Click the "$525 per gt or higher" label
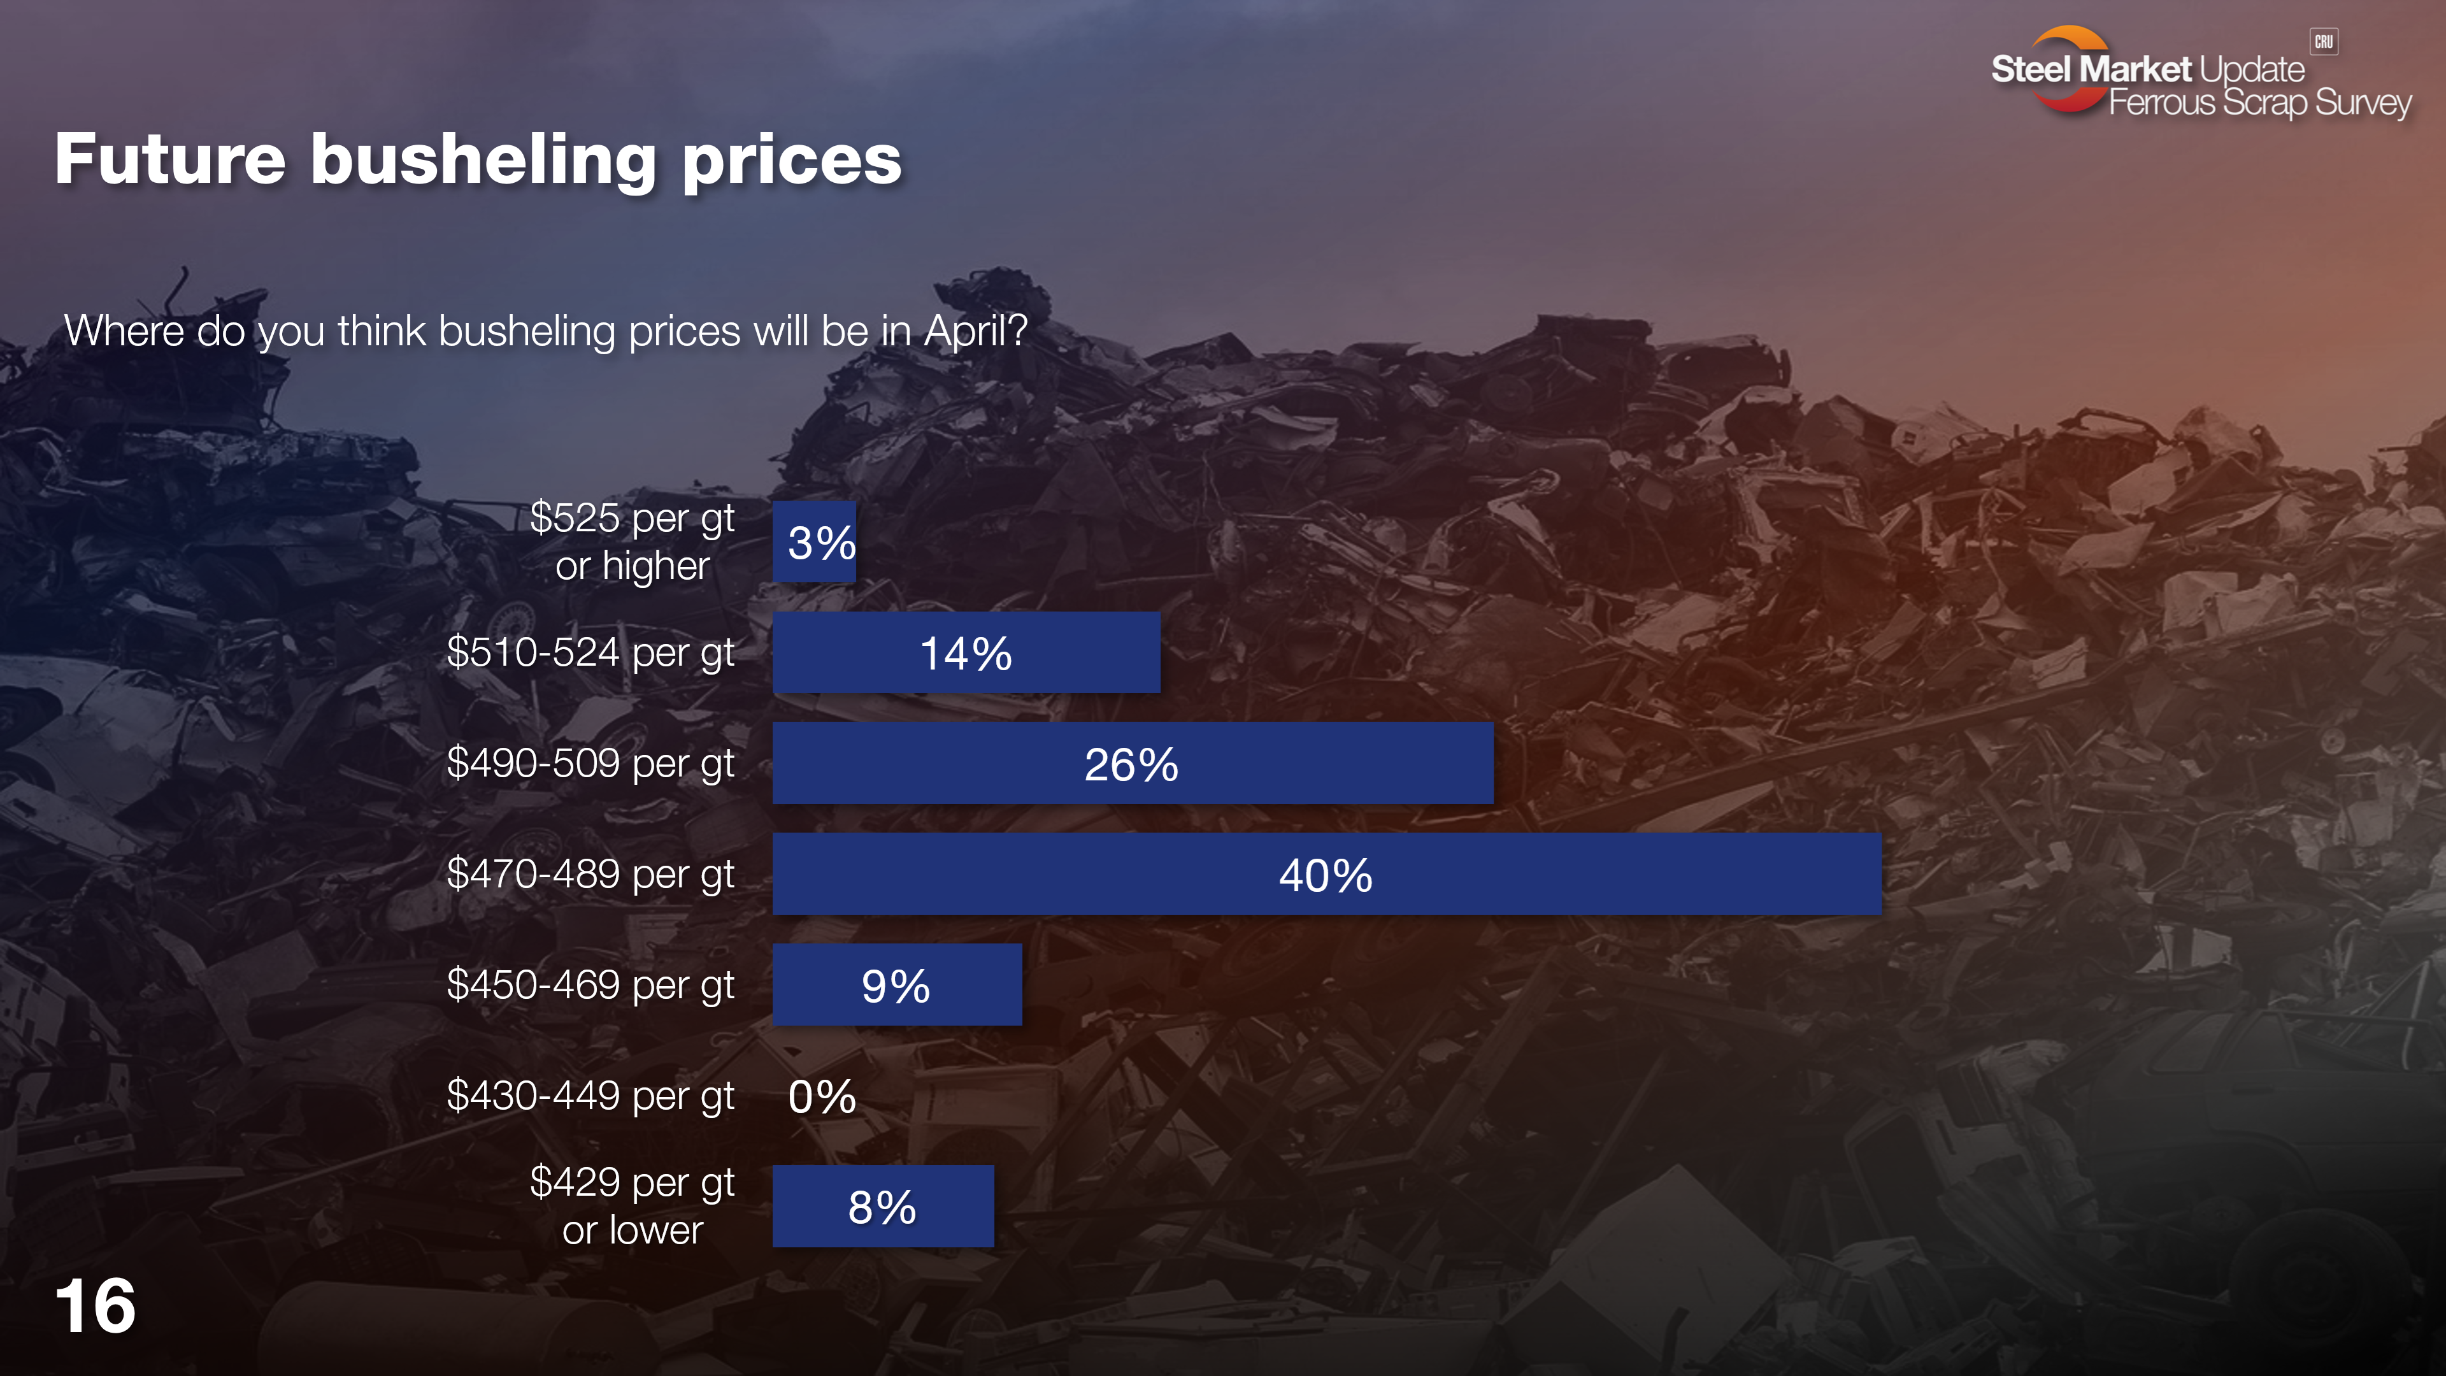This screenshot has width=2446, height=1376. [633, 541]
